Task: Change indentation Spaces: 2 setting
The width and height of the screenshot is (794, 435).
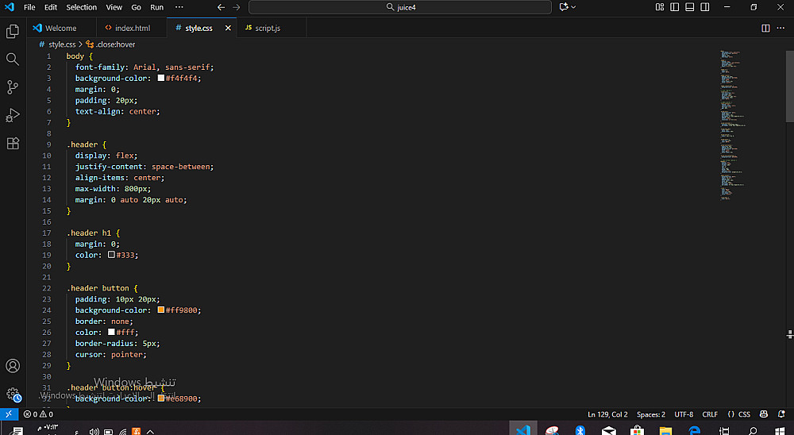Action: (651, 414)
